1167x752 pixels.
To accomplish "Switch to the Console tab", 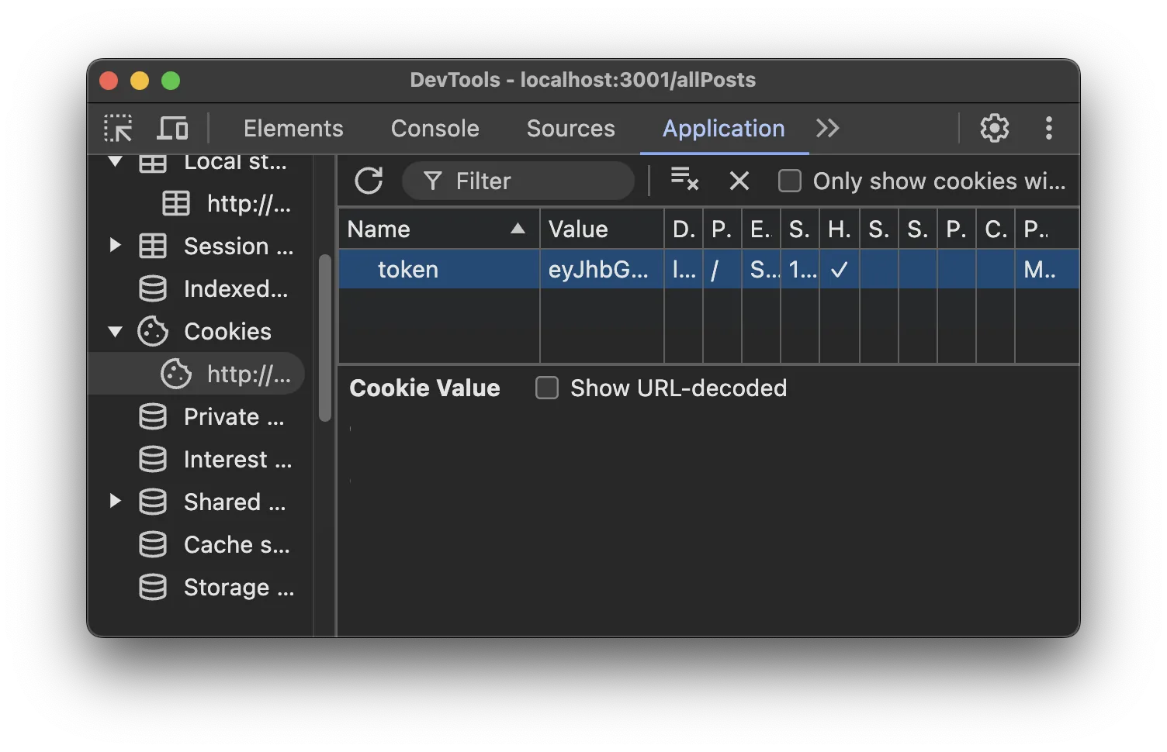I will 435,128.
